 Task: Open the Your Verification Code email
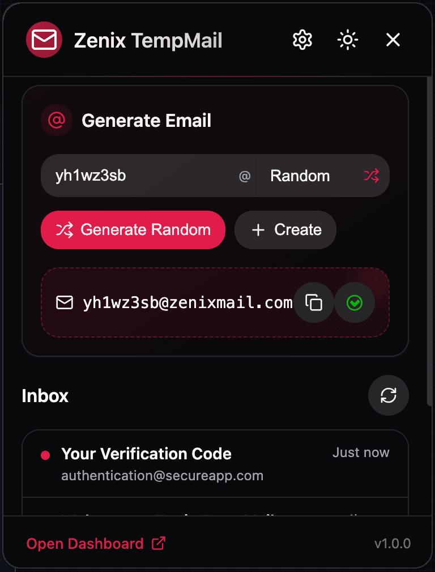click(215, 464)
